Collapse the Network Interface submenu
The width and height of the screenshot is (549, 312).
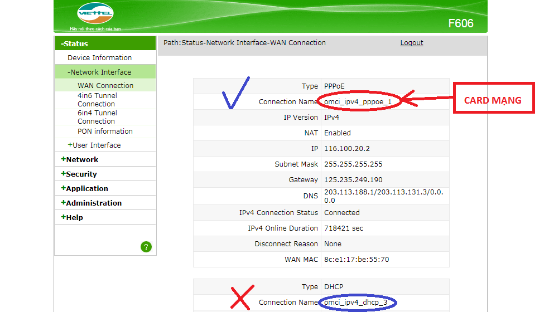(x=99, y=72)
